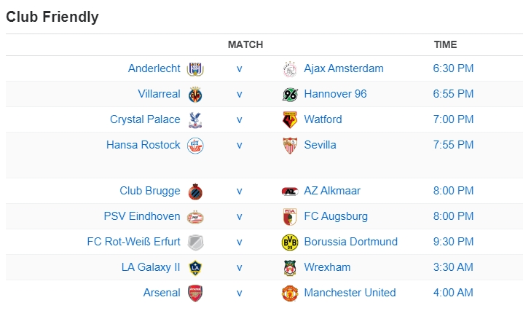Click the 4:00 AM match time
This screenshot has height=316, width=523.
pyautogui.click(x=453, y=293)
